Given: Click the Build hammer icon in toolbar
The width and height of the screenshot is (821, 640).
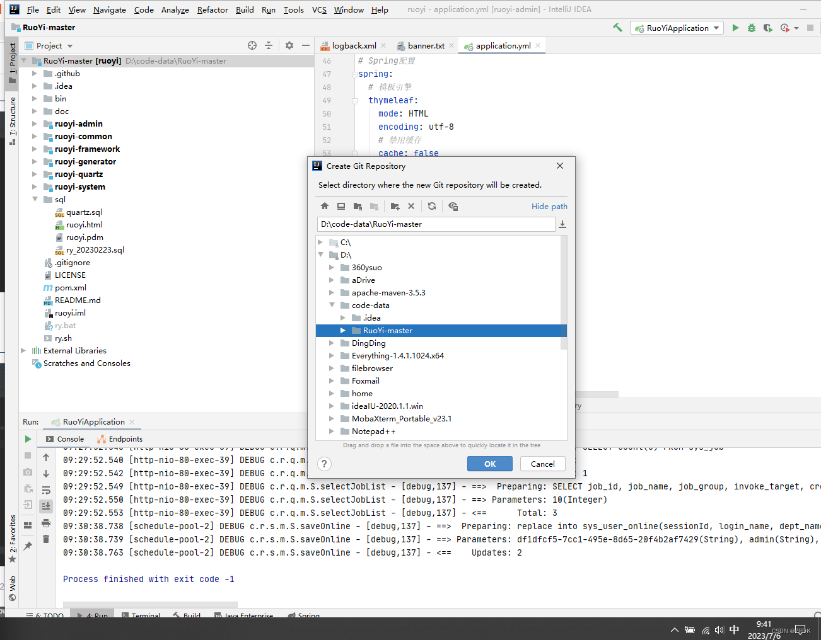Looking at the screenshot, I should tap(617, 28).
